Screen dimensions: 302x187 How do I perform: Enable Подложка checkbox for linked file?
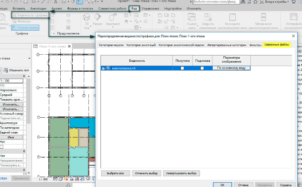(202, 68)
